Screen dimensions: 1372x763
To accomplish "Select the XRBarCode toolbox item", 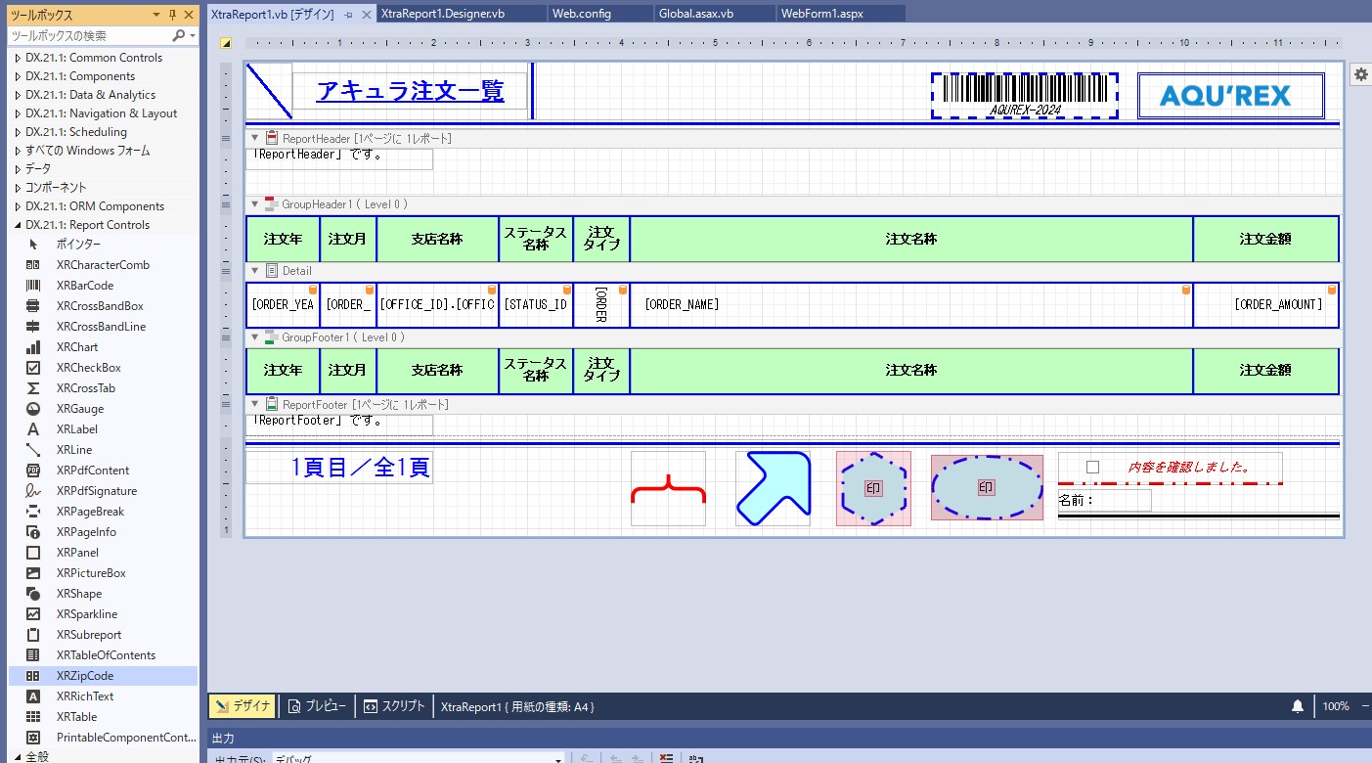I will (84, 286).
